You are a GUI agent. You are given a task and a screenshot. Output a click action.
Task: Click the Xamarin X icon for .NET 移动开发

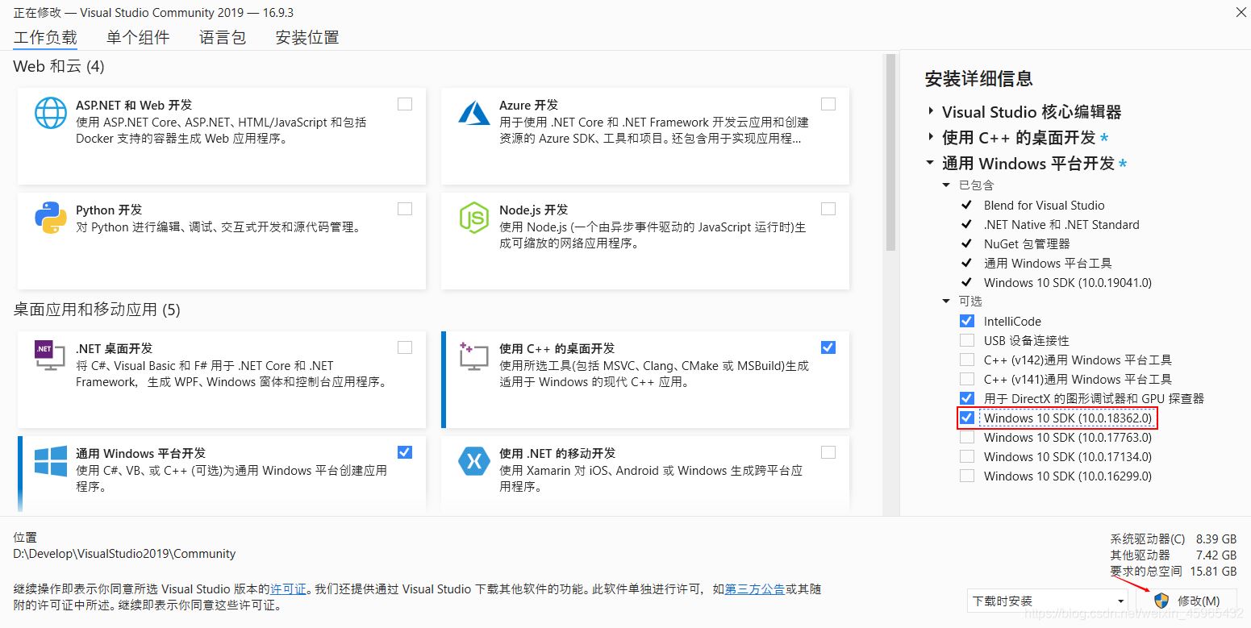pos(473,461)
